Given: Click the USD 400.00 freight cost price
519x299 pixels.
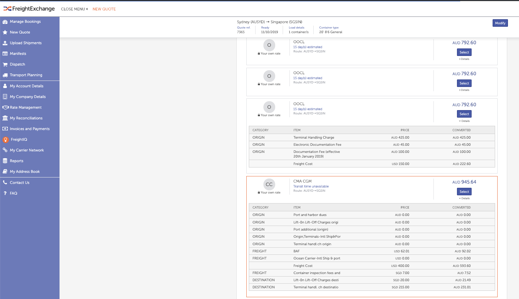Looking at the screenshot, I should [400, 266].
